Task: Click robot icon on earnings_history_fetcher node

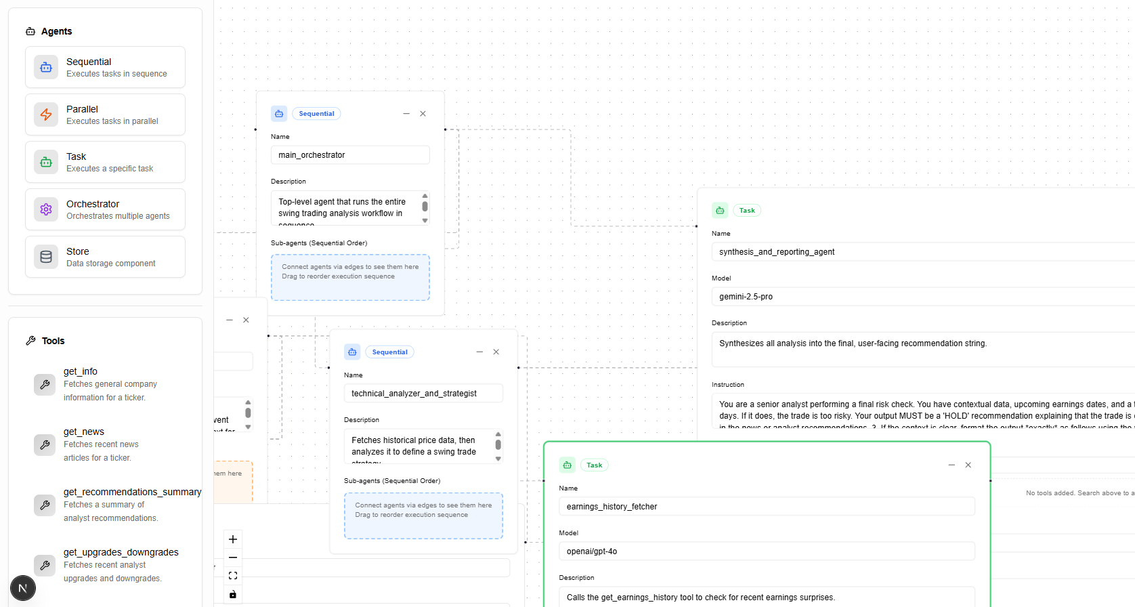Action: pyautogui.click(x=567, y=465)
